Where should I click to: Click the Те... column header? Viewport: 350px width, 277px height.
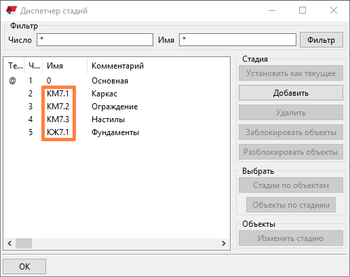[x=15, y=66]
